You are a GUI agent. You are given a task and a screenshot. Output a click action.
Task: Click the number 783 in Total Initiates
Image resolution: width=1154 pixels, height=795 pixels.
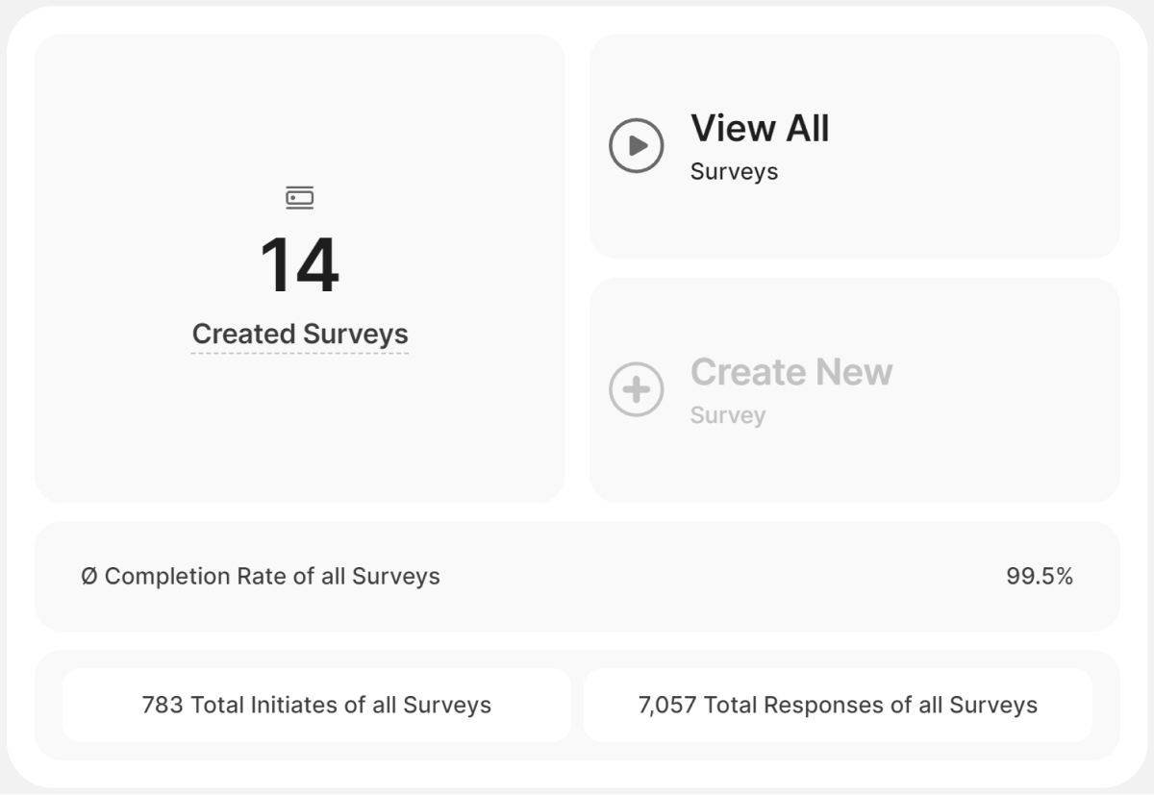[x=163, y=706]
